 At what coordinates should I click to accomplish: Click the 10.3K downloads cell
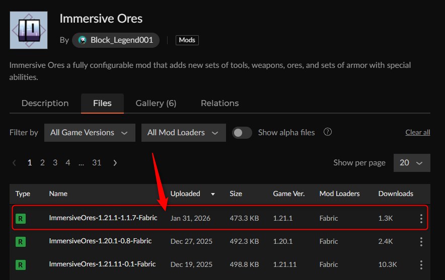click(388, 265)
